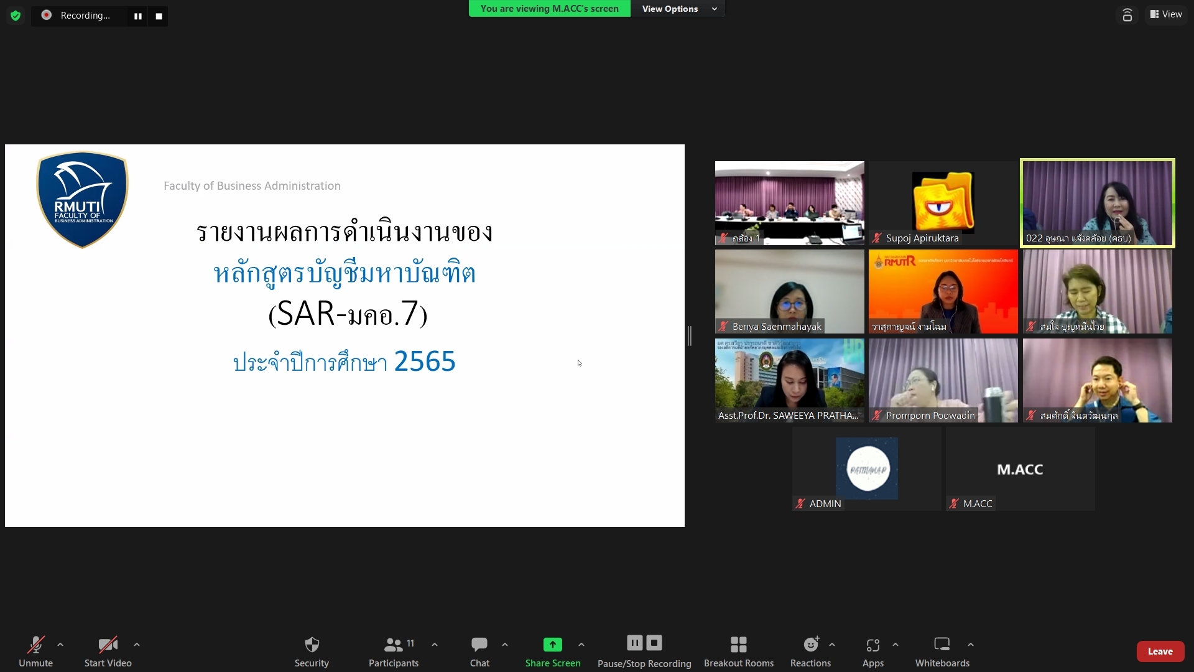The image size is (1194, 672).
Task: Click the green encryption shield icon
Action: (x=16, y=16)
